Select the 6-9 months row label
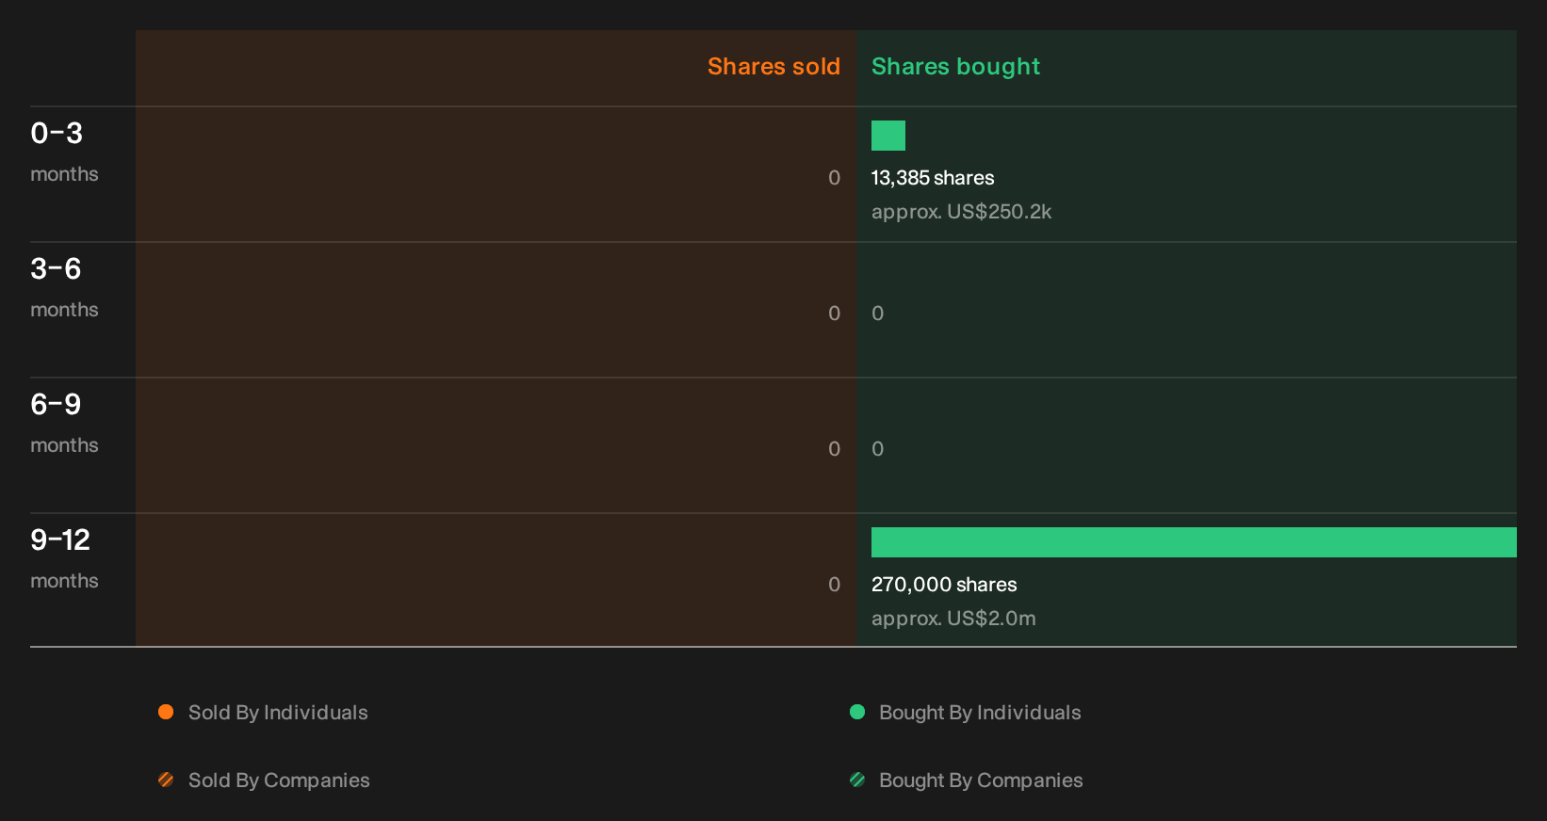 point(64,423)
